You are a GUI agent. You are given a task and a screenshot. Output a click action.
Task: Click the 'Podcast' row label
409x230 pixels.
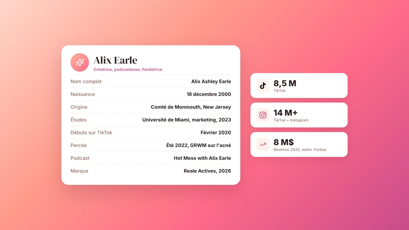80,158
